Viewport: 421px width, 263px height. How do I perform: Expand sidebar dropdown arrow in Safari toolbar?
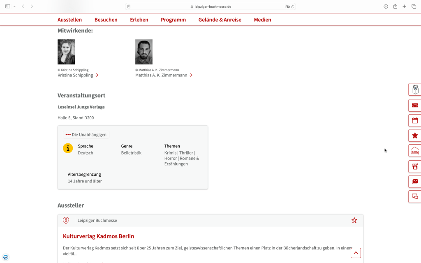14,7
